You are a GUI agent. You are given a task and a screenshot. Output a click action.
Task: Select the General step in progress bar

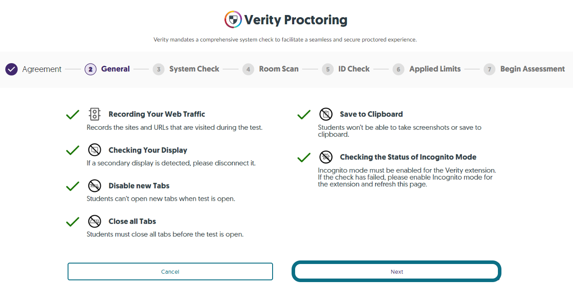(107, 69)
